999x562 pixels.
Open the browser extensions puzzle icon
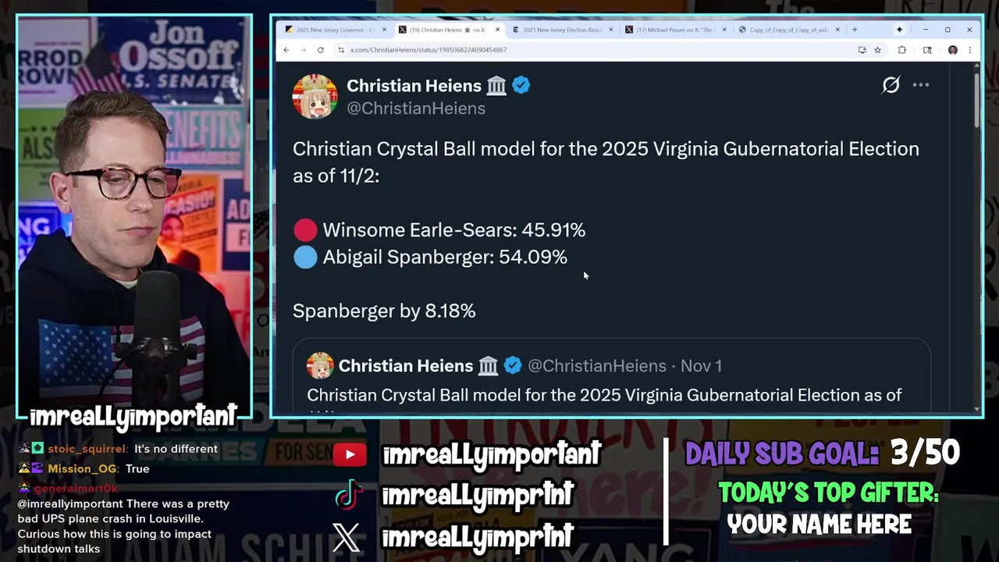click(902, 50)
